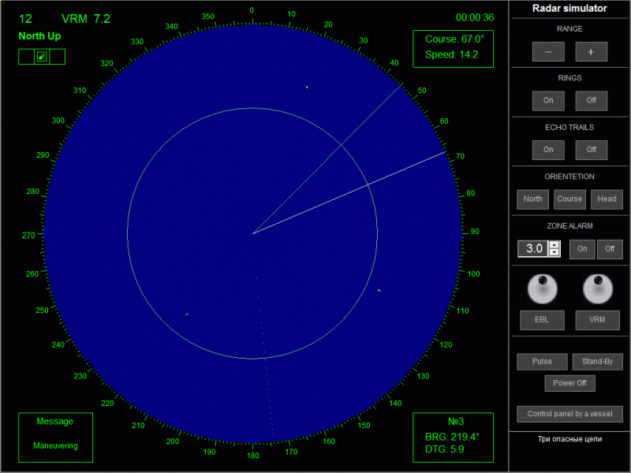
Task: Enable echo trails
Action: tap(548, 150)
